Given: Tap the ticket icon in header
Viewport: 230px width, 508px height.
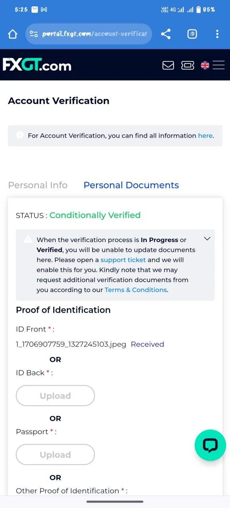Looking at the screenshot, I should point(187,65).
